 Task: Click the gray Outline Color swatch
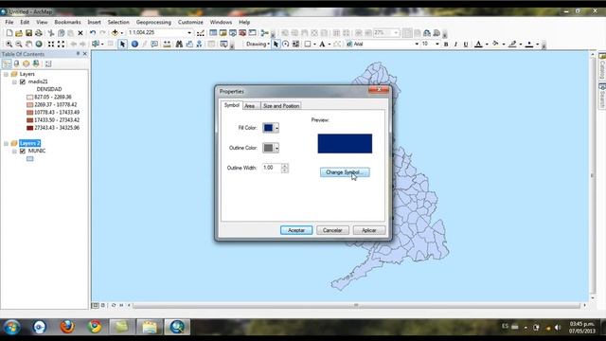click(268, 148)
